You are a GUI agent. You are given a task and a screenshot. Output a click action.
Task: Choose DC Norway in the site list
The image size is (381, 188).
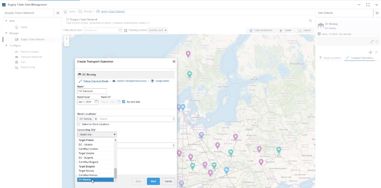pos(96,180)
